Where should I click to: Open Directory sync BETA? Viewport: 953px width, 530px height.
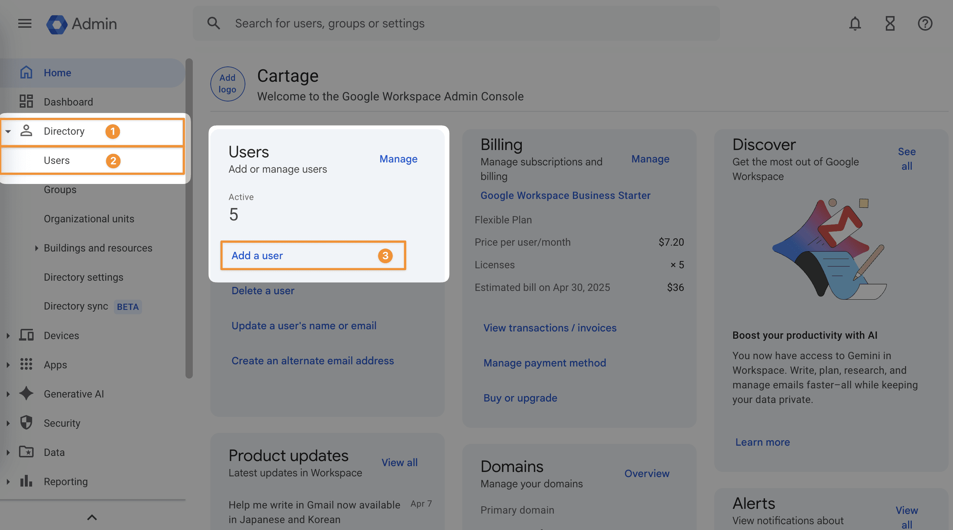pyautogui.click(x=92, y=306)
